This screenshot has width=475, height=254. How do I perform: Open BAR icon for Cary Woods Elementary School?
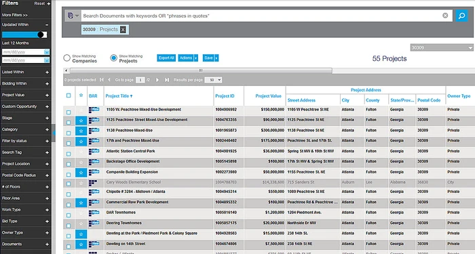pyautogui.click(x=93, y=183)
